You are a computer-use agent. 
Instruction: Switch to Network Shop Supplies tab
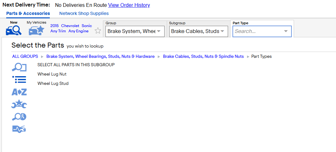click(84, 13)
